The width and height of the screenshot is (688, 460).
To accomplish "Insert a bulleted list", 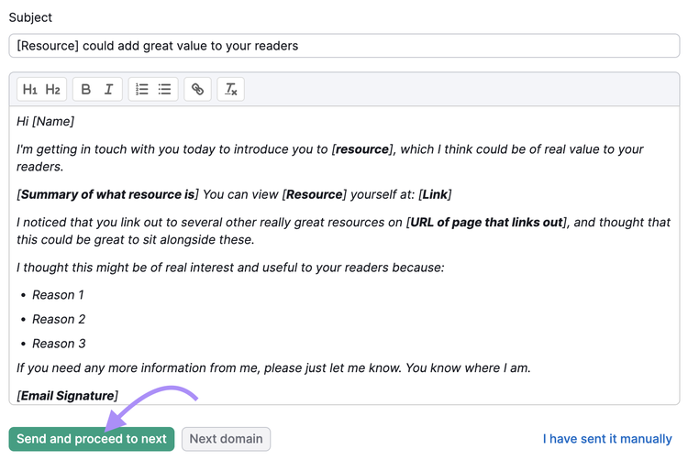I will pyautogui.click(x=164, y=90).
